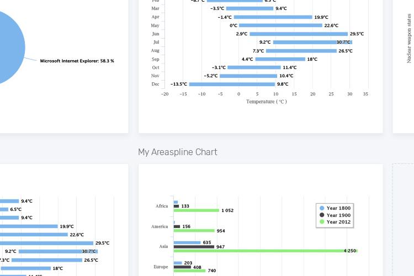Click the '-1.4°C' data label
This screenshot has height=276, width=414.
(x=225, y=17)
